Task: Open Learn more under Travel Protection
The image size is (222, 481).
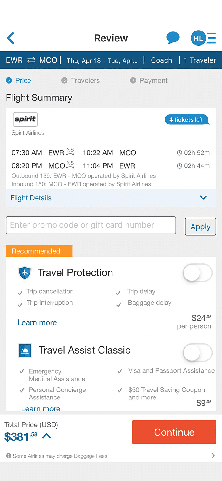Action: click(x=37, y=322)
